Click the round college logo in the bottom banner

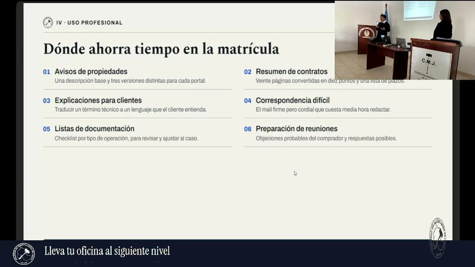(x=24, y=254)
